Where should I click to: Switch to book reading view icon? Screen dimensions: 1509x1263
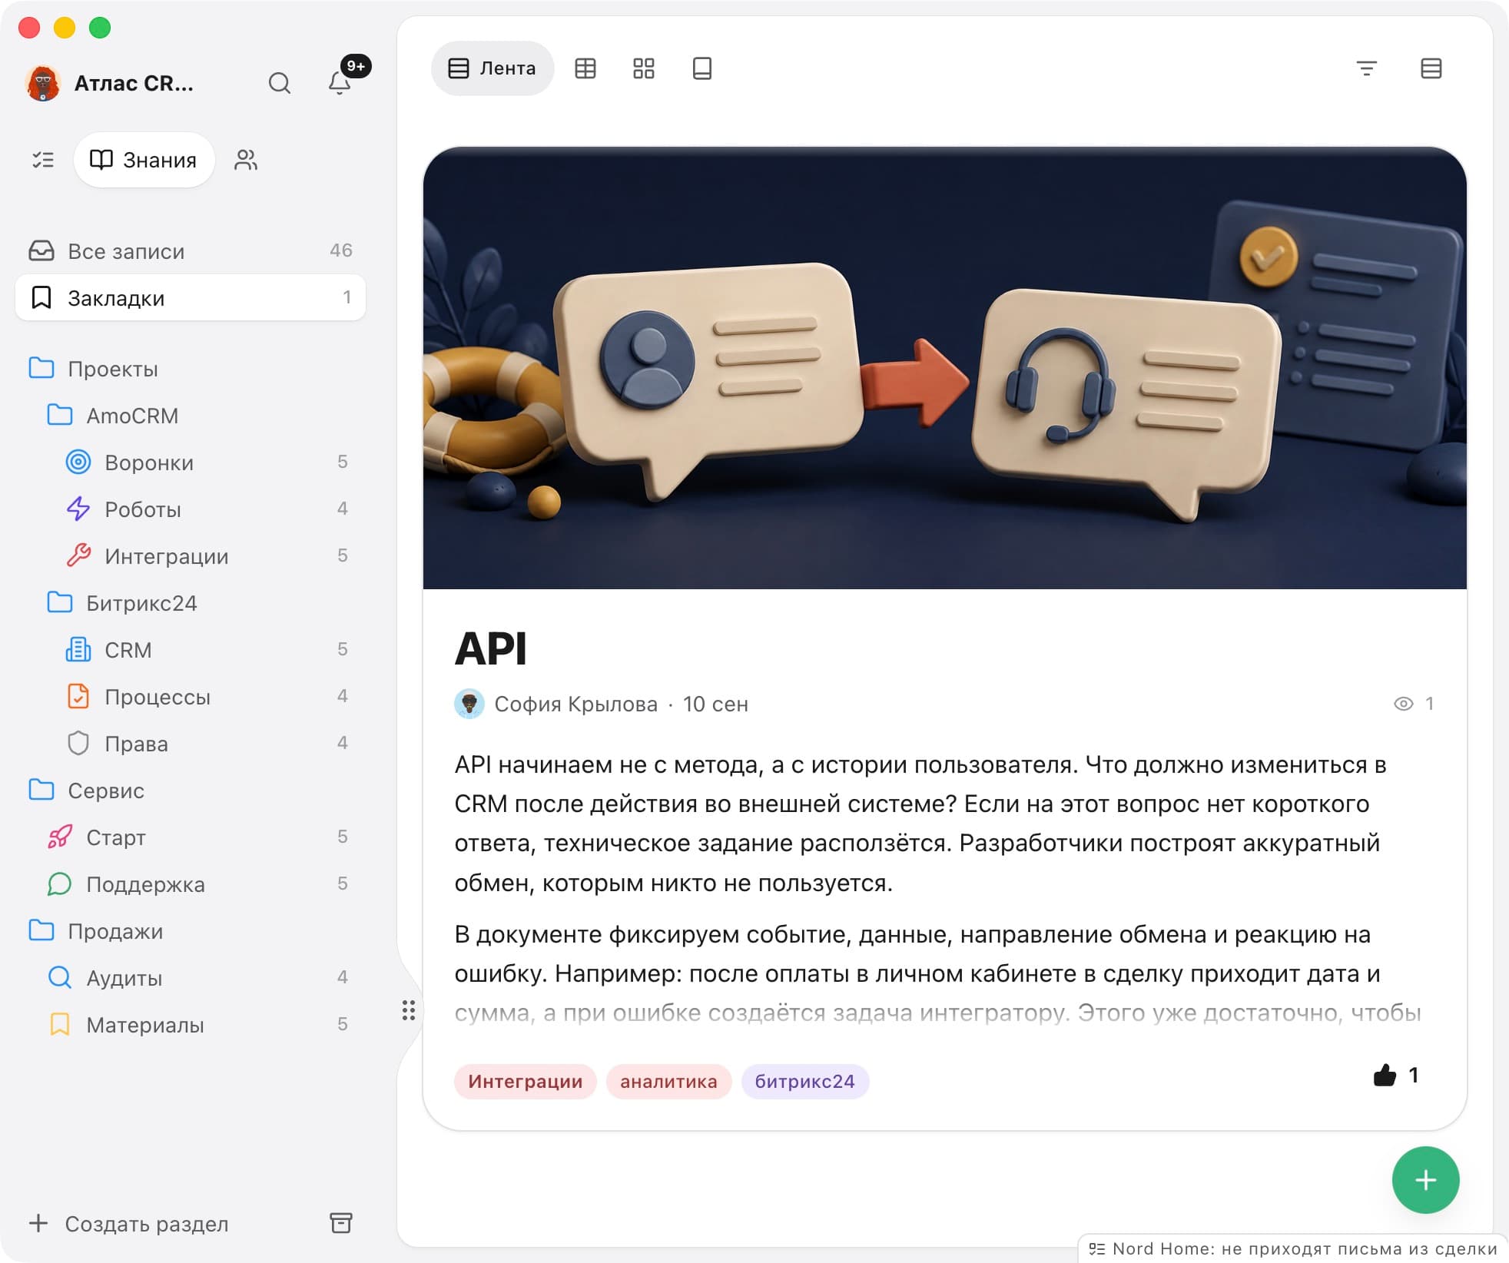[702, 68]
